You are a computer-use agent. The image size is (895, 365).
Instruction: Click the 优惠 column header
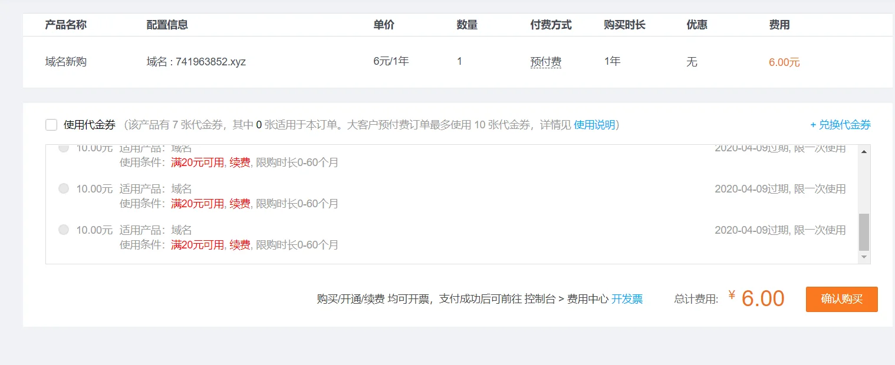click(x=697, y=25)
